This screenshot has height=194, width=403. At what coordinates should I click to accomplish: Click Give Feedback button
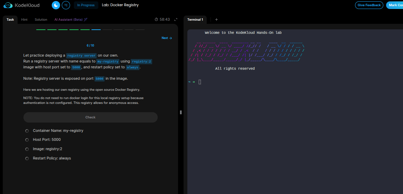click(x=369, y=5)
